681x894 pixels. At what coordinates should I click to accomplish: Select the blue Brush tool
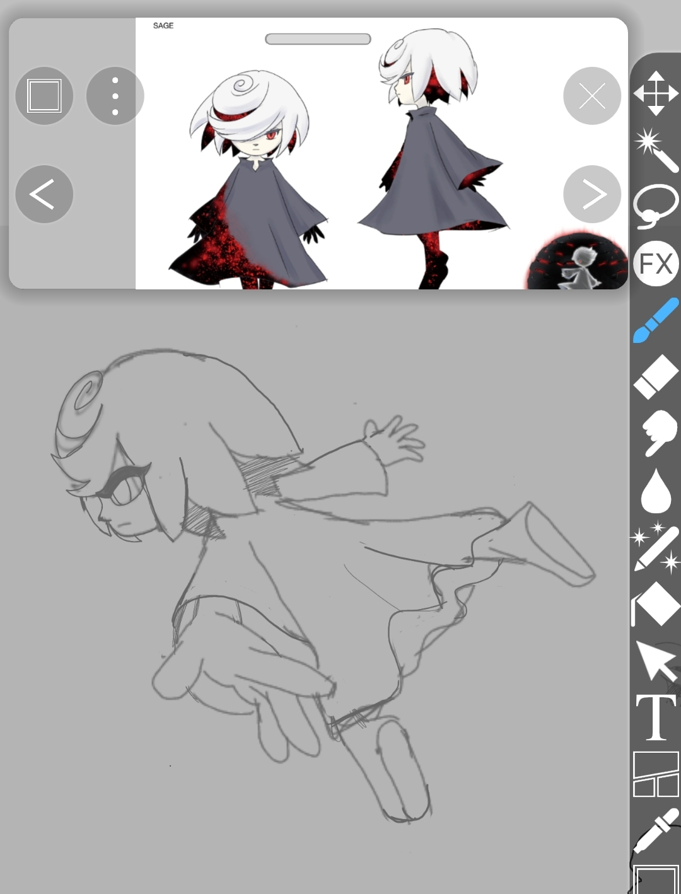[656, 321]
